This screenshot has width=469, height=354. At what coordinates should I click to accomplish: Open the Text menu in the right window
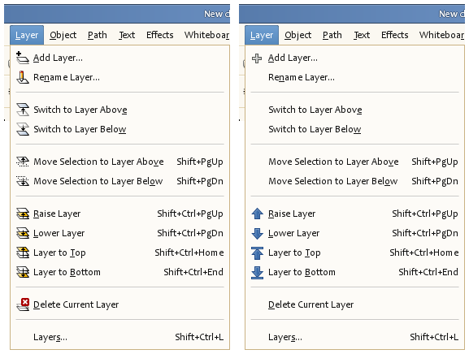362,35
